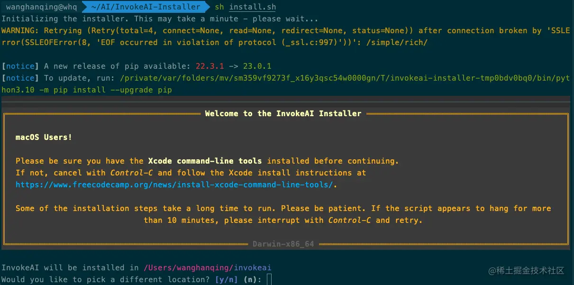The height and width of the screenshot is (285, 574).
Task: Click the sh command word
Action: pyautogui.click(x=219, y=7)
